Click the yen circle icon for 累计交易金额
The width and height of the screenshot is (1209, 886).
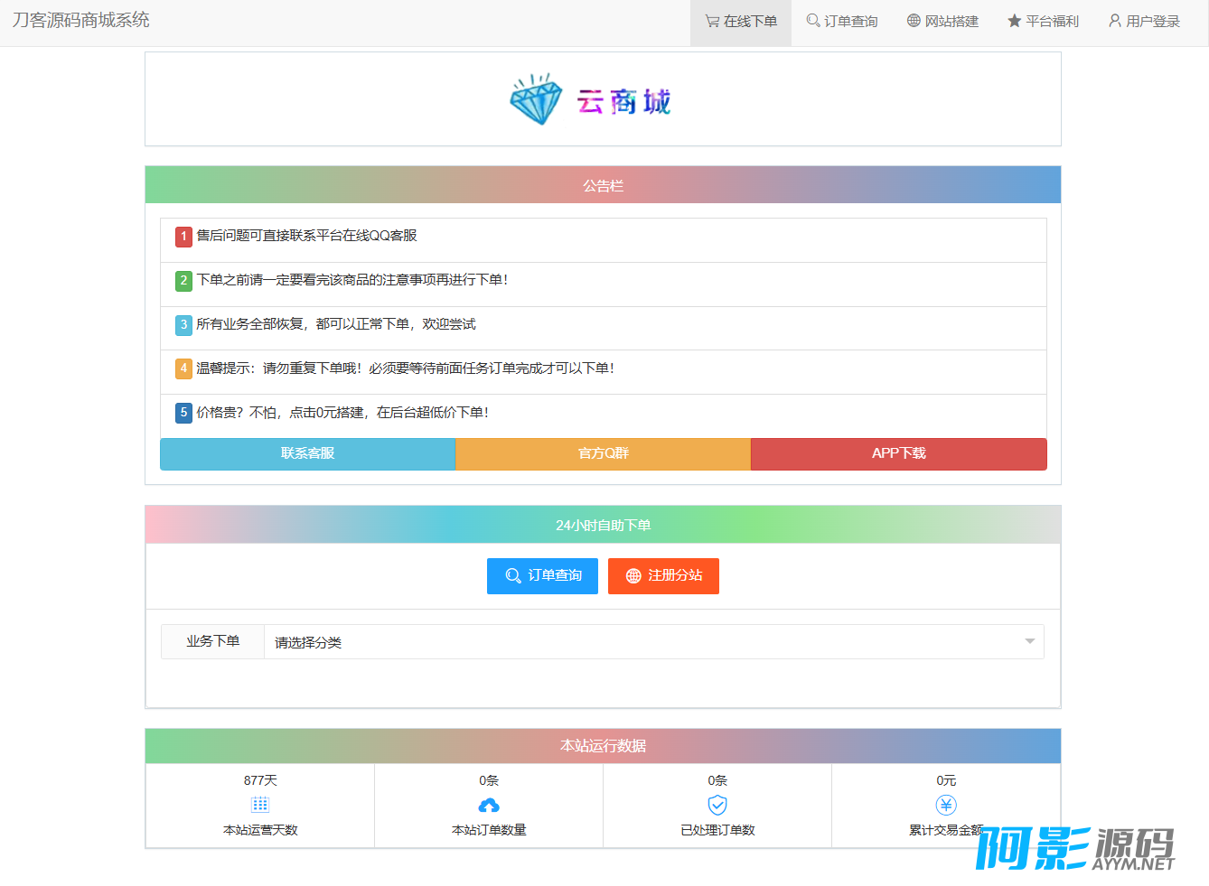tap(946, 805)
